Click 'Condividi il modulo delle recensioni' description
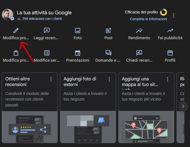The image size is (190, 147). [x=27, y=99]
